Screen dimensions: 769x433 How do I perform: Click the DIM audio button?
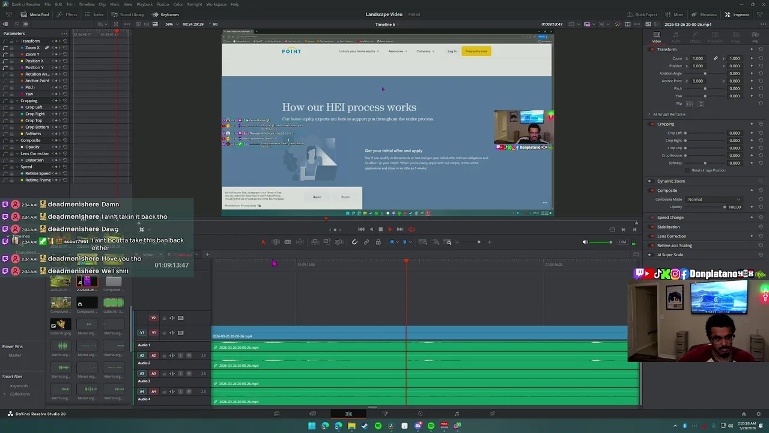[x=622, y=242]
